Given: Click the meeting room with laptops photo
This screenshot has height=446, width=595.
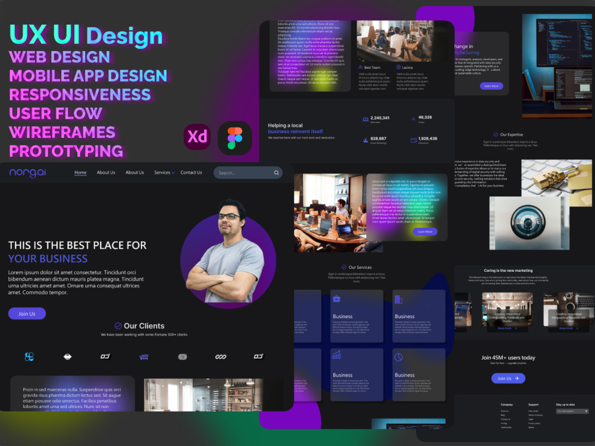Looking at the screenshot, I should [x=330, y=213].
